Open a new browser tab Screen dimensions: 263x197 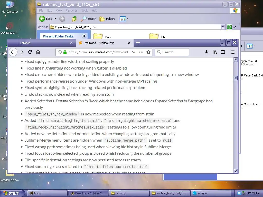pyautogui.click(x=138, y=43)
